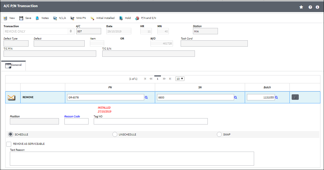Click the Item field
Image resolution: width=324 pixels, height=170 pixels.
pyautogui.click(x=97, y=43)
